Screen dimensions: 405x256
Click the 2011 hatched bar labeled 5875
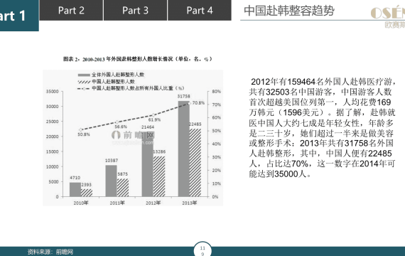point(123,188)
